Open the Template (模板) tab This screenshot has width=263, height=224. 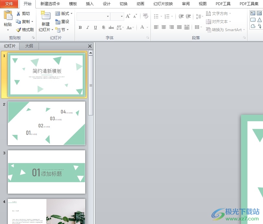pyautogui.click(x=73, y=4)
